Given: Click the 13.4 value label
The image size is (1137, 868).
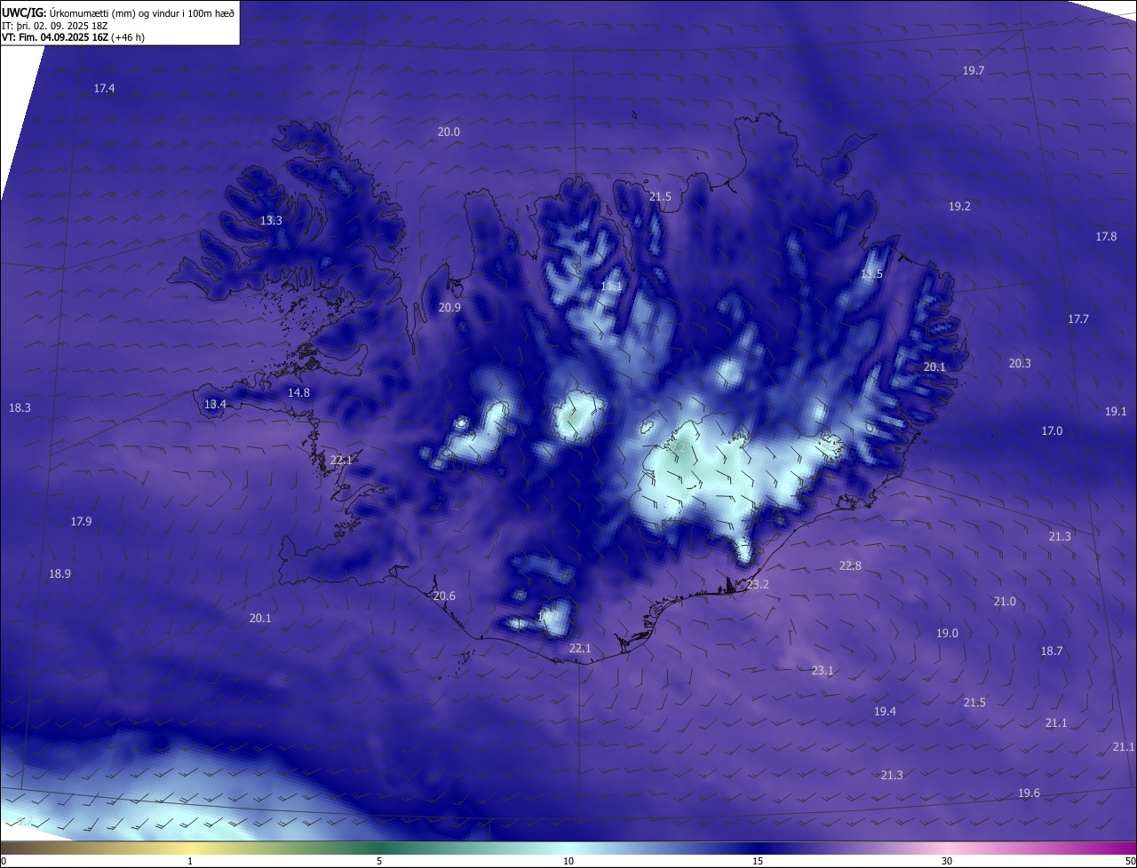Looking at the screenshot, I should [216, 404].
